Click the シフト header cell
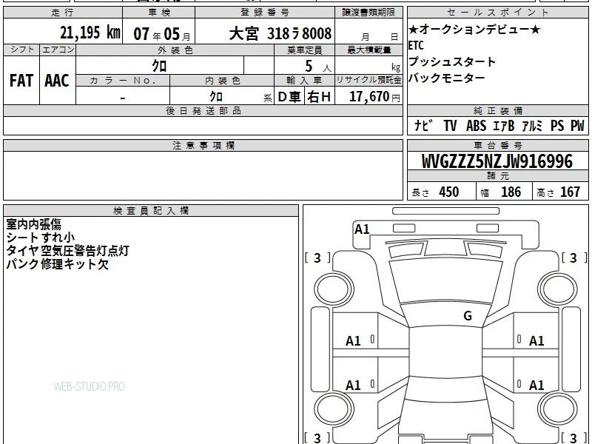The image size is (592, 444). click(x=21, y=50)
